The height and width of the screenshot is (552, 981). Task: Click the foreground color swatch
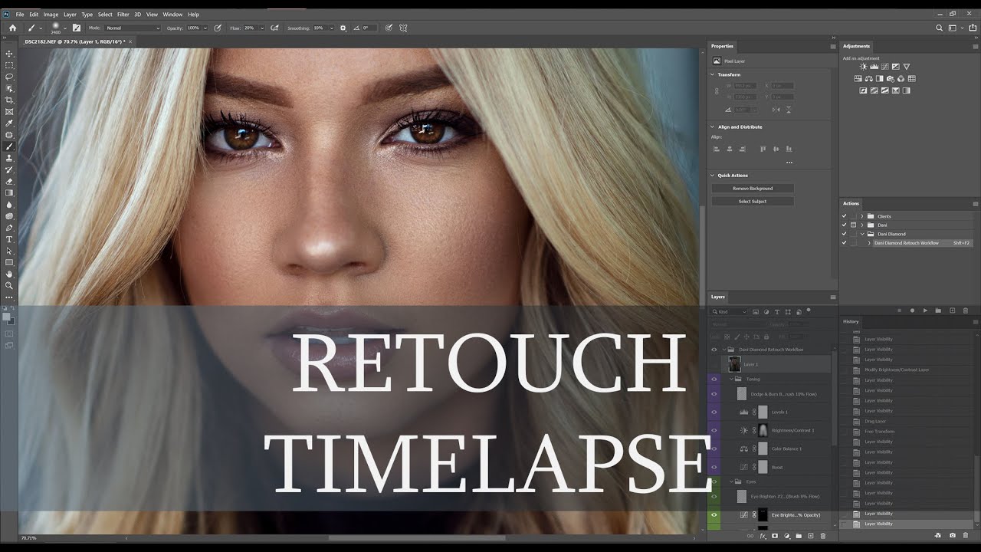pos(7,316)
